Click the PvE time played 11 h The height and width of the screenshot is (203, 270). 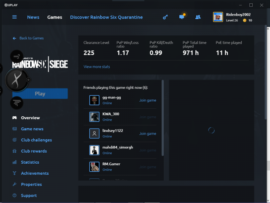point(222,52)
